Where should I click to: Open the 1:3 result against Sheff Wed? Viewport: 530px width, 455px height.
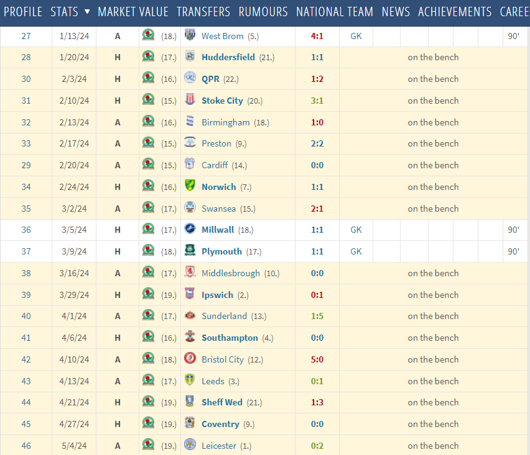[x=317, y=402]
